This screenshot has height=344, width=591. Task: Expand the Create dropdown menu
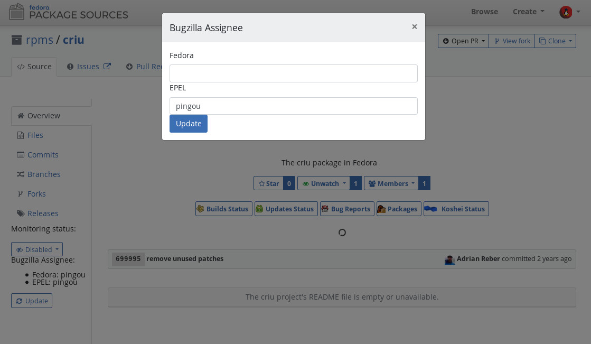click(x=529, y=12)
